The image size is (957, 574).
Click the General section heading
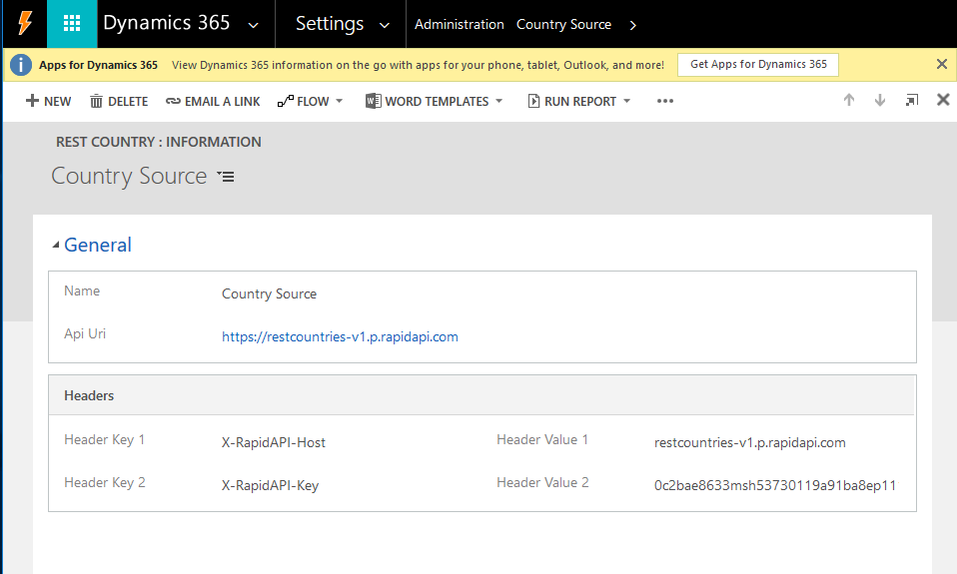click(x=98, y=245)
